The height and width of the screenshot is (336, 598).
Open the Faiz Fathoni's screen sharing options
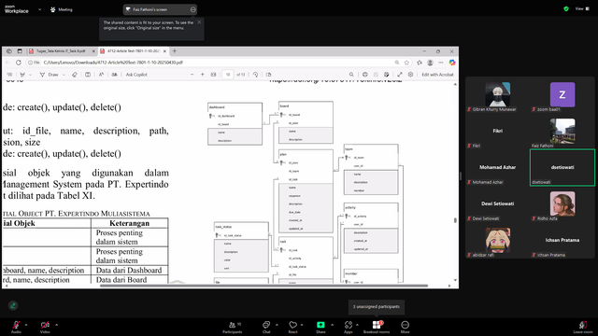[x=193, y=9]
